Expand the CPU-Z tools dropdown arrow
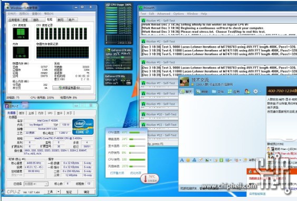297x201 pixels. click(x=58, y=192)
